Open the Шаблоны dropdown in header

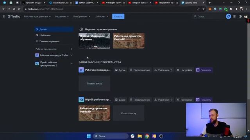click(x=102, y=16)
